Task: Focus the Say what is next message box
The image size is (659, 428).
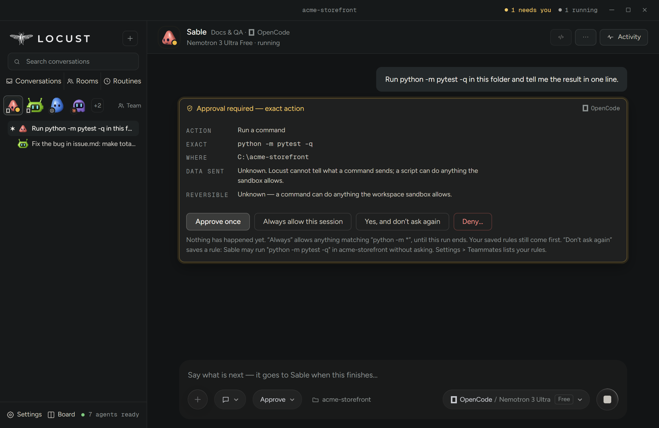Action: pyautogui.click(x=403, y=375)
